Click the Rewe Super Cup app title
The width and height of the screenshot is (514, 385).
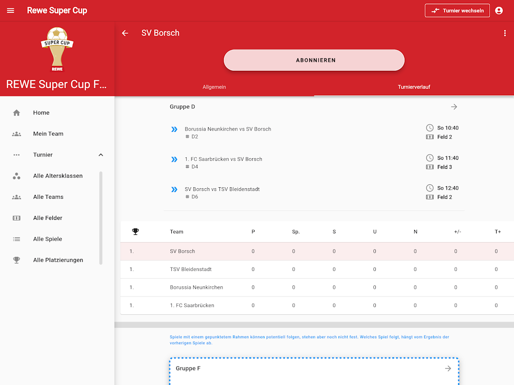57,11
